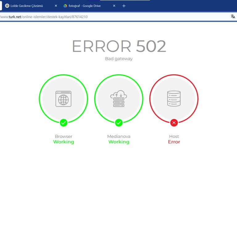Click the Lolde Gecikme Çözümü tab favicon

point(7,6)
